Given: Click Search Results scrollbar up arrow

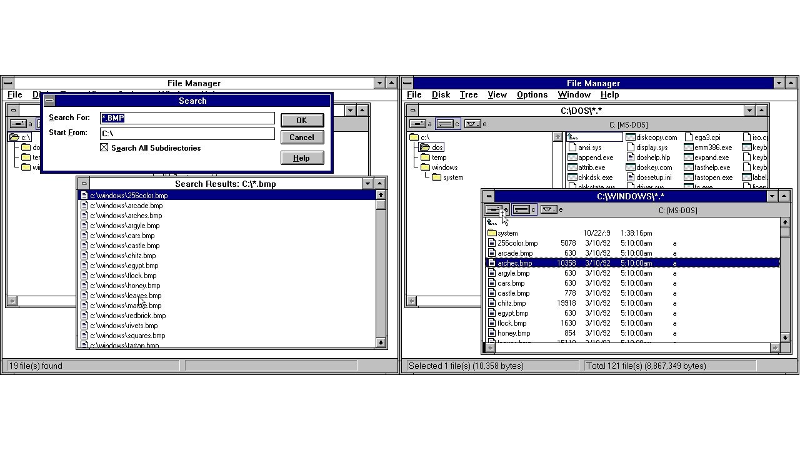Looking at the screenshot, I should point(381,195).
